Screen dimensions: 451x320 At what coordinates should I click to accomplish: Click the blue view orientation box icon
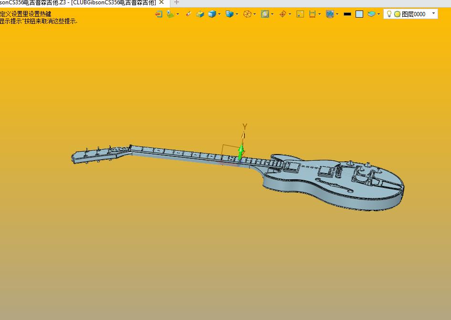[x=230, y=14]
